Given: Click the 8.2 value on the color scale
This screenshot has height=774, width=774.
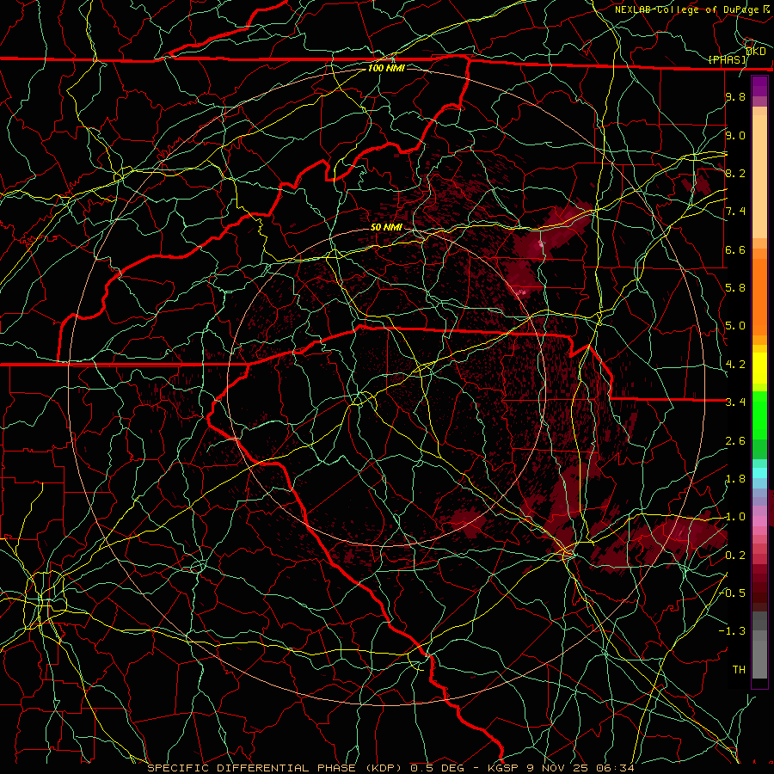Looking at the screenshot, I should tap(735, 173).
